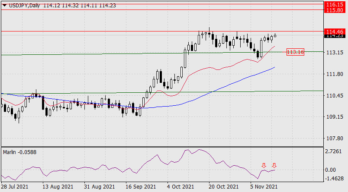The width and height of the screenshot is (348, 192).
Task: Click the Marlin -0.0588 indicator label
Action: click(20, 152)
